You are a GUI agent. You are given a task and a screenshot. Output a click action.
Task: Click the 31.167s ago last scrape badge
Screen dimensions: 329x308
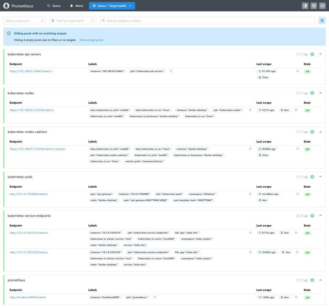click(x=267, y=71)
